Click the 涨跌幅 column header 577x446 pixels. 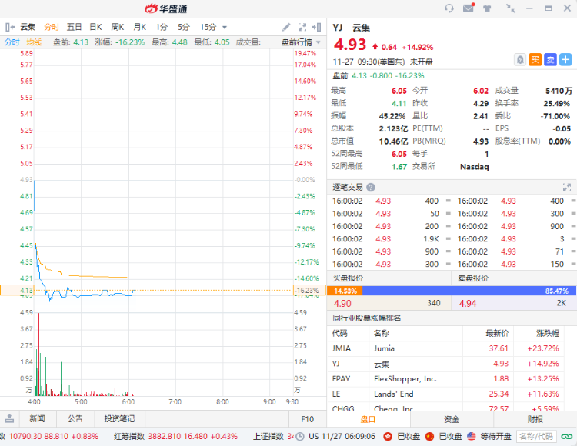(x=548, y=334)
